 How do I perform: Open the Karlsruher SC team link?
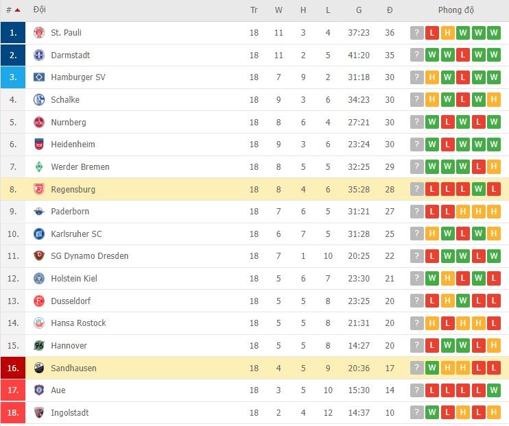pos(76,234)
